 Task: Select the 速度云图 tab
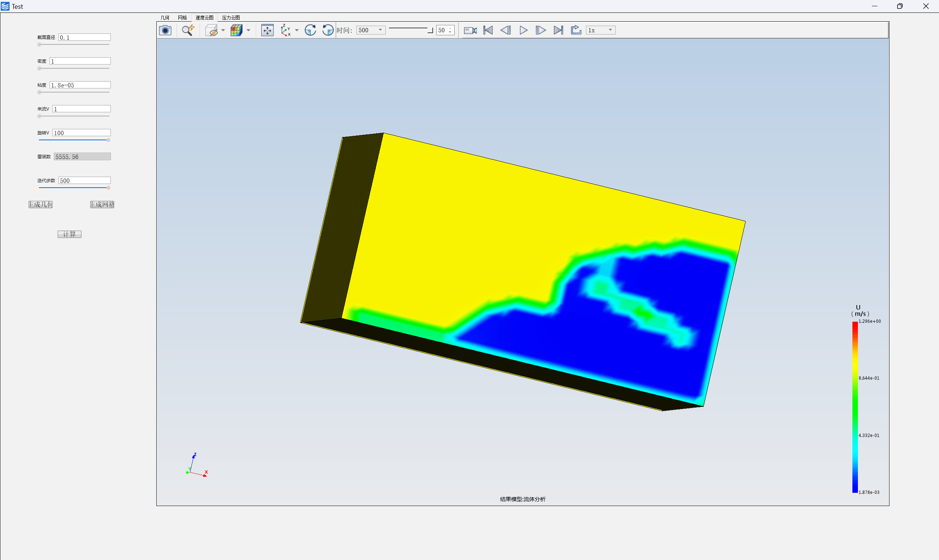tap(204, 18)
